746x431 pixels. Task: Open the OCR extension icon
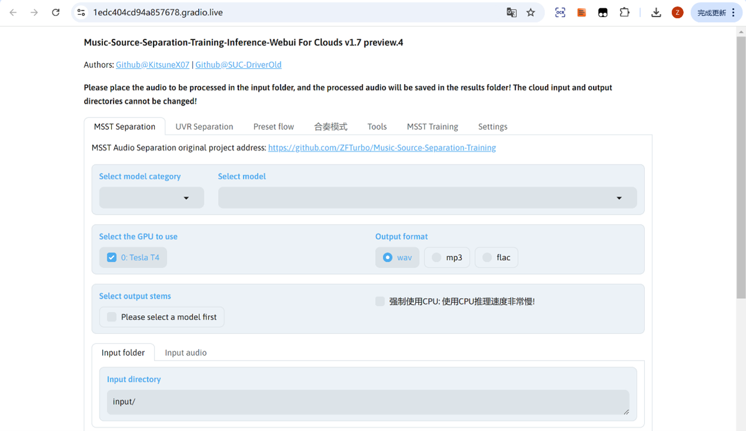pyautogui.click(x=560, y=12)
